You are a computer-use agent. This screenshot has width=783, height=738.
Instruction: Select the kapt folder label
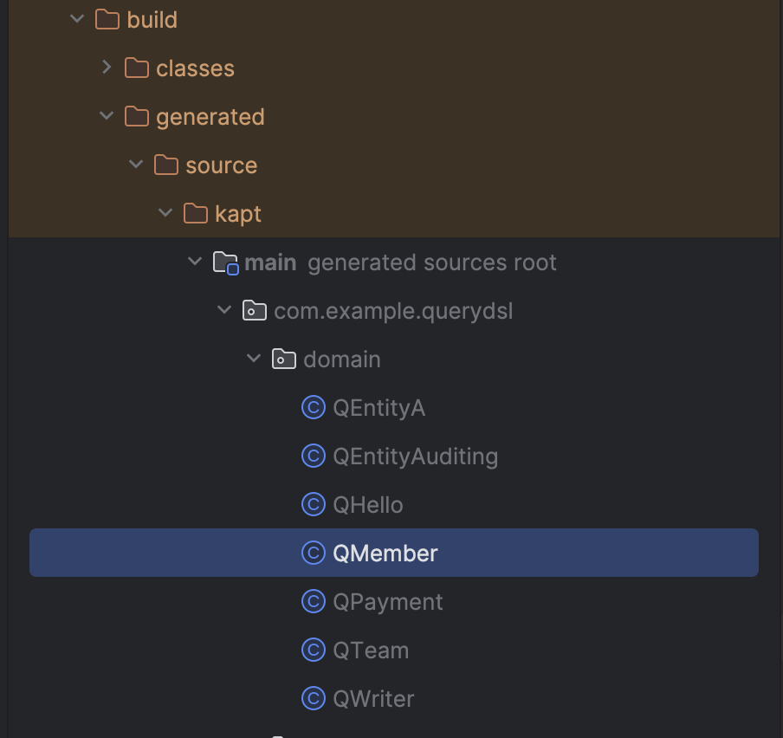click(x=238, y=213)
